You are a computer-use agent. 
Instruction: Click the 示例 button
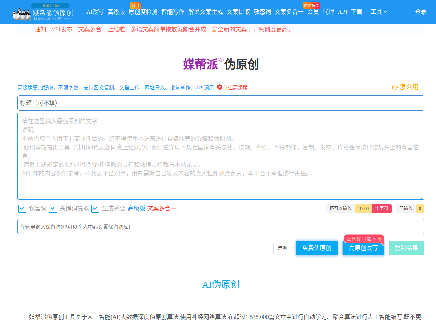pos(282,249)
